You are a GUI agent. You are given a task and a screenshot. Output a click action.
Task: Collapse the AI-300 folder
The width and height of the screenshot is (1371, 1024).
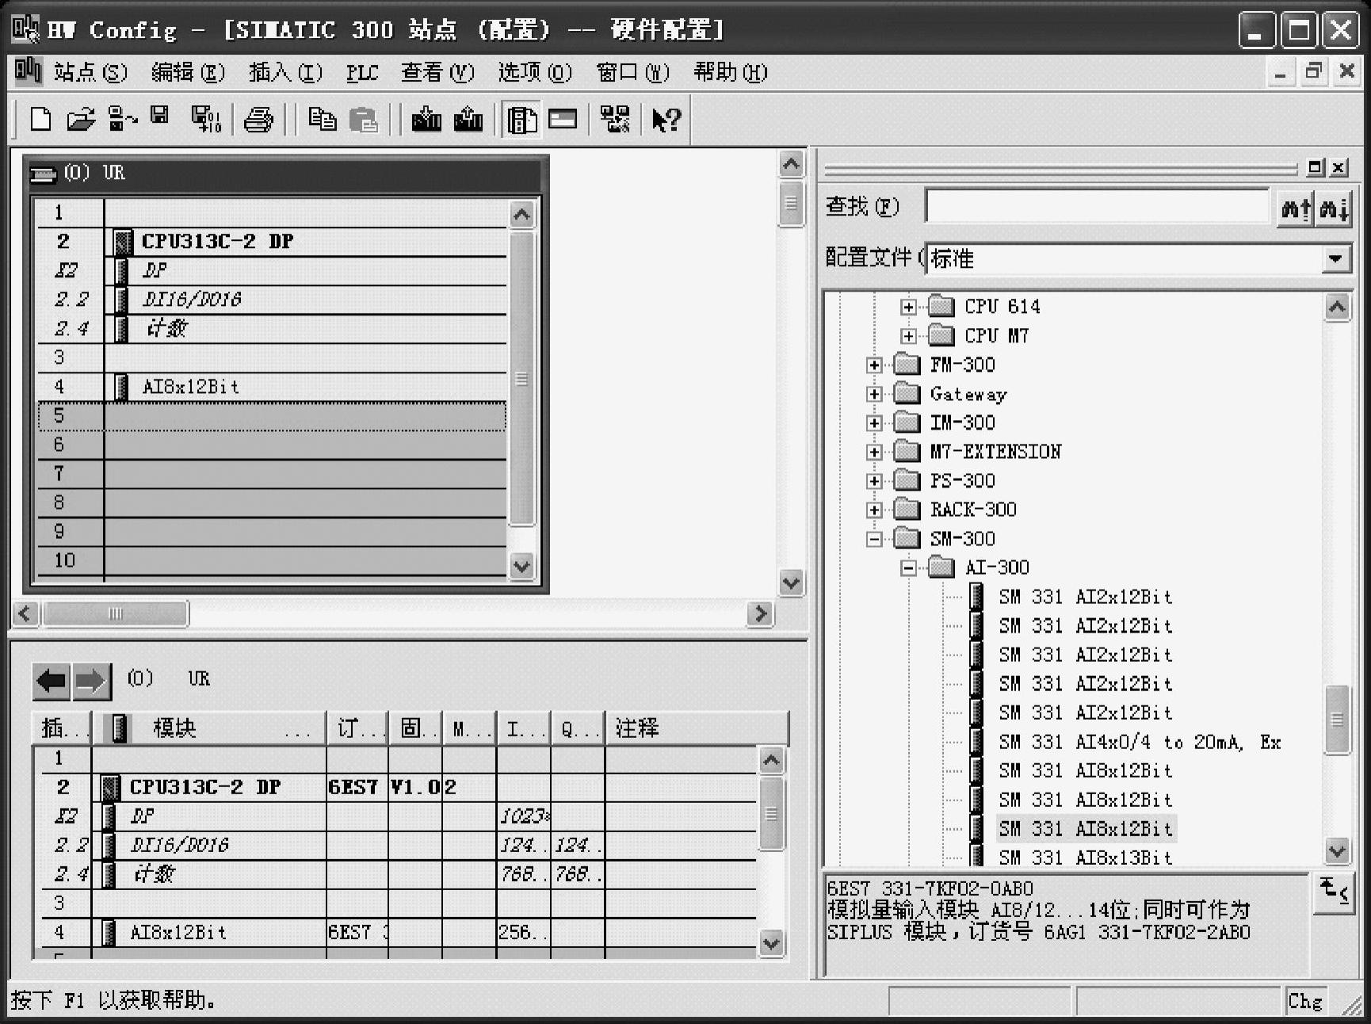[908, 567]
